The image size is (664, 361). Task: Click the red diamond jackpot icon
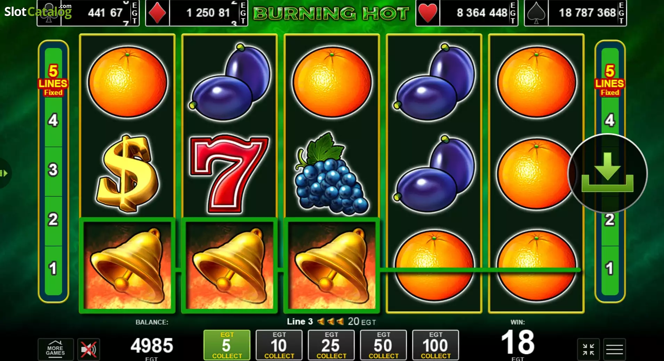point(157,13)
